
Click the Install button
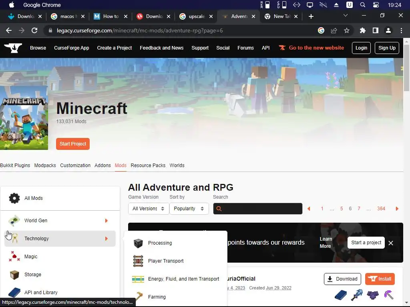click(380, 279)
